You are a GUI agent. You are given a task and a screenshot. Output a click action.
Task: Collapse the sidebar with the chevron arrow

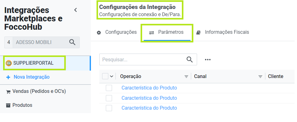click(x=76, y=10)
